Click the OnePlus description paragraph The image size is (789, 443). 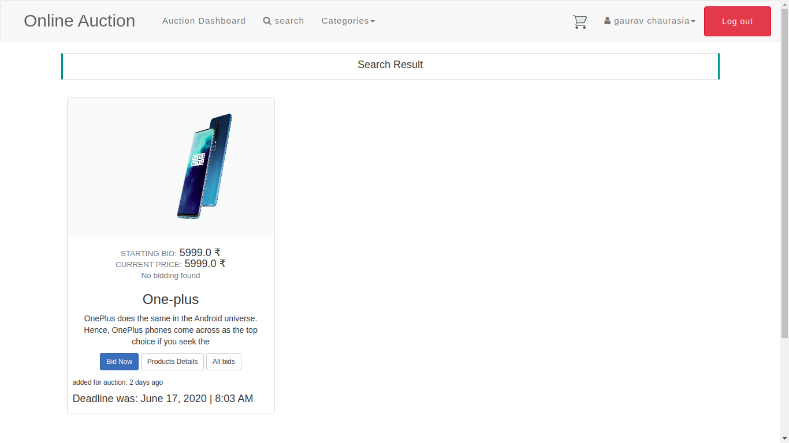pos(171,330)
